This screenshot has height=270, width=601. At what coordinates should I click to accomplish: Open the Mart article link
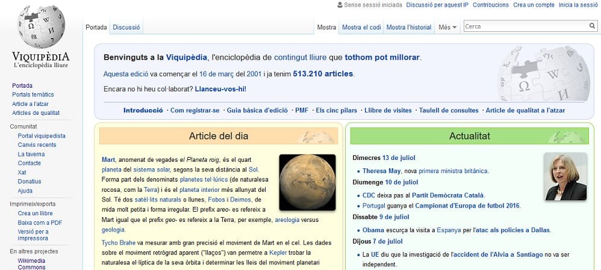[x=108, y=160]
